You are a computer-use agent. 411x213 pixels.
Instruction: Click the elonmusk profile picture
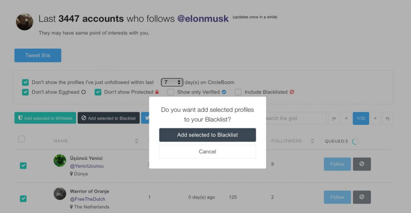click(x=24, y=22)
